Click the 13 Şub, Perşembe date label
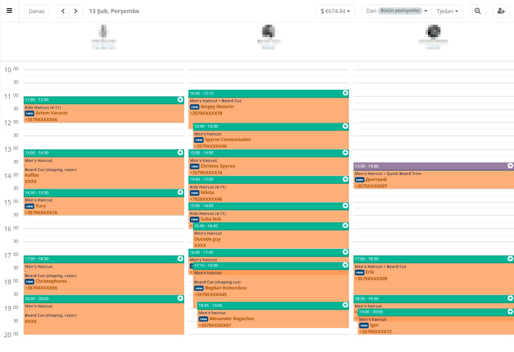The width and height of the screenshot is (514, 352). (114, 11)
